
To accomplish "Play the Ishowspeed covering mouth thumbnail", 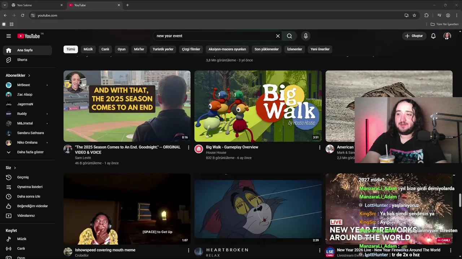I will 127,209.
